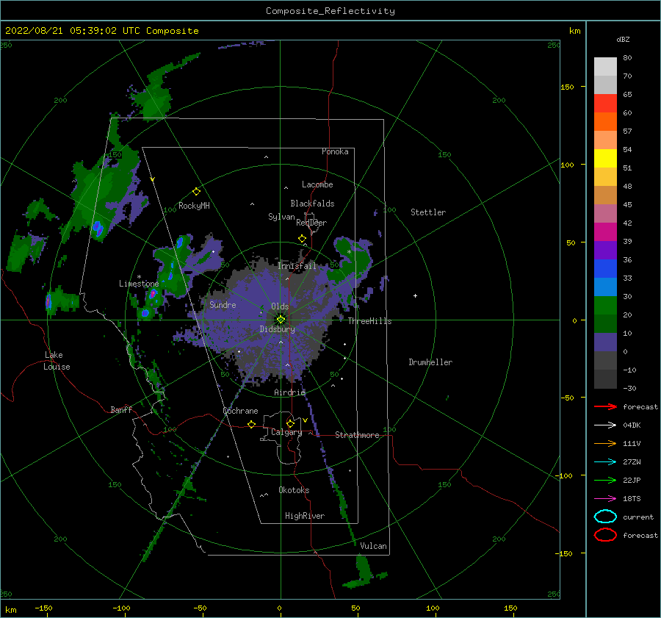The width and height of the screenshot is (661, 618).
Task: Select the red 60–65 dBZ swatch
Action: 605,104
